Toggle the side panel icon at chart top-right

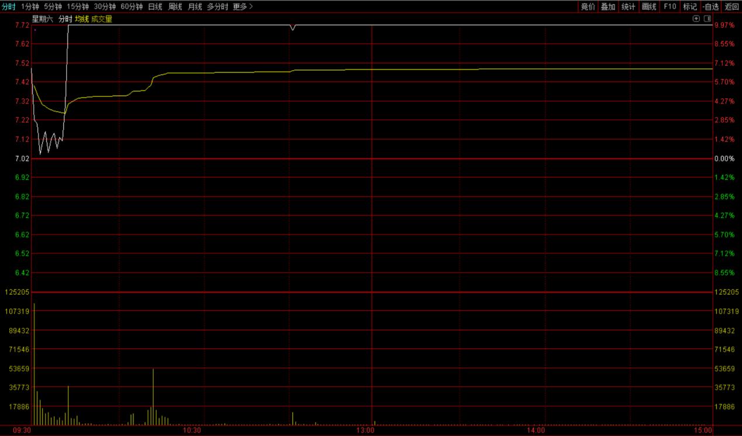[707, 19]
